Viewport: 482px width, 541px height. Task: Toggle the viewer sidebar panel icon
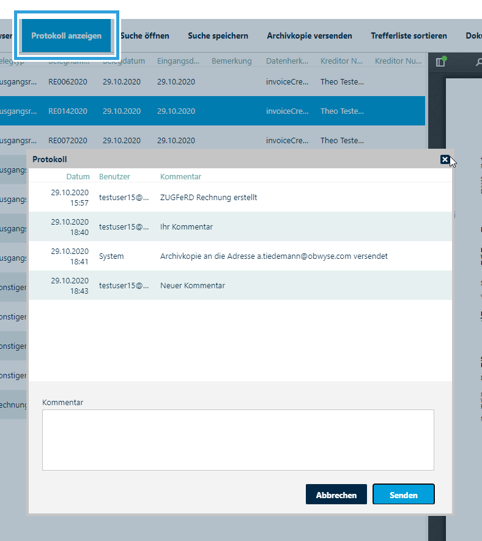coord(440,62)
